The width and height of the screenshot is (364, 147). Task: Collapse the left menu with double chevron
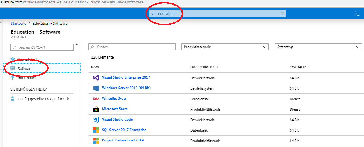pos(77,44)
